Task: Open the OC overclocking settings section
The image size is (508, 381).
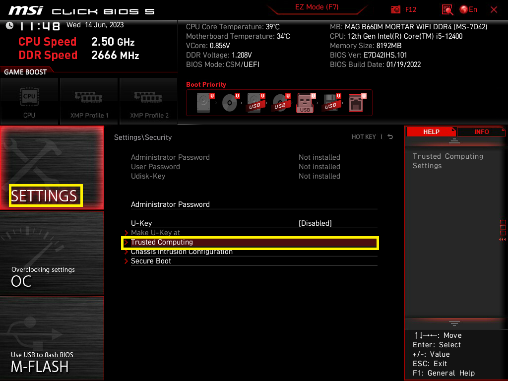Action: pos(52,253)
